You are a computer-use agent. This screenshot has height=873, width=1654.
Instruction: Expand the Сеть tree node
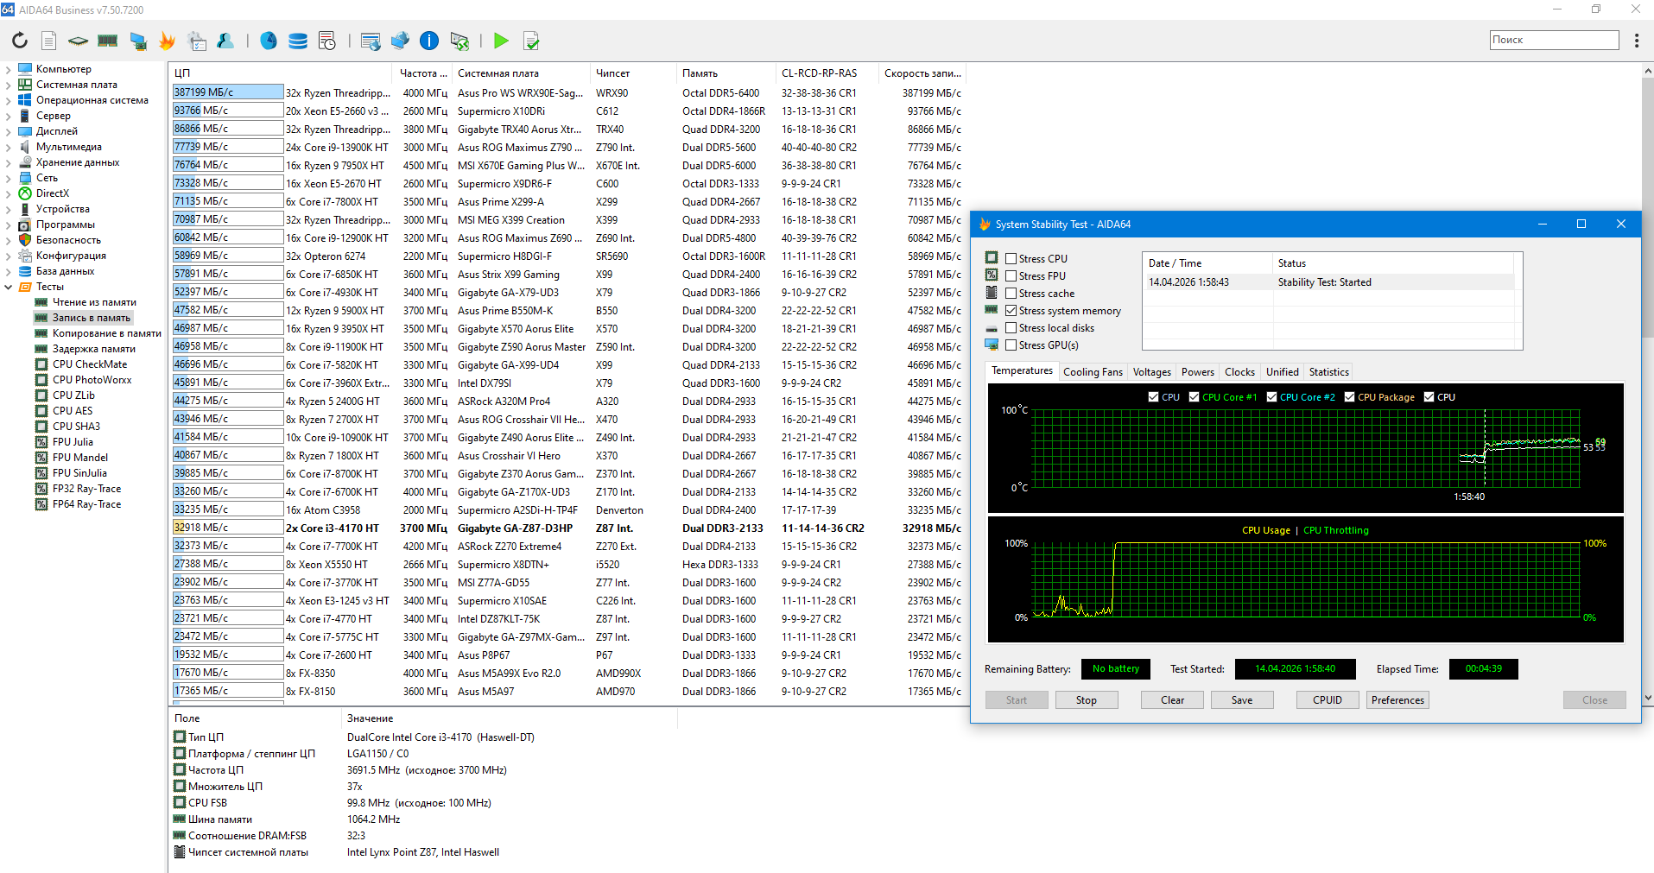pos(9,178)
